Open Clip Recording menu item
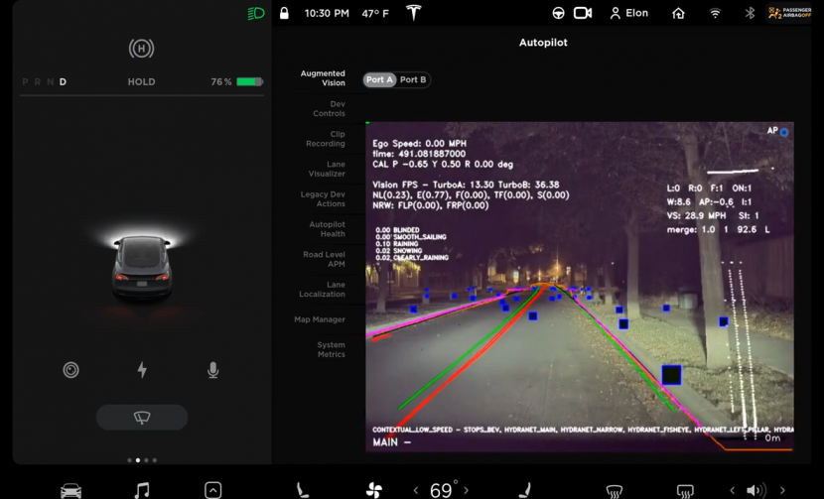 (x=326, y=139)
